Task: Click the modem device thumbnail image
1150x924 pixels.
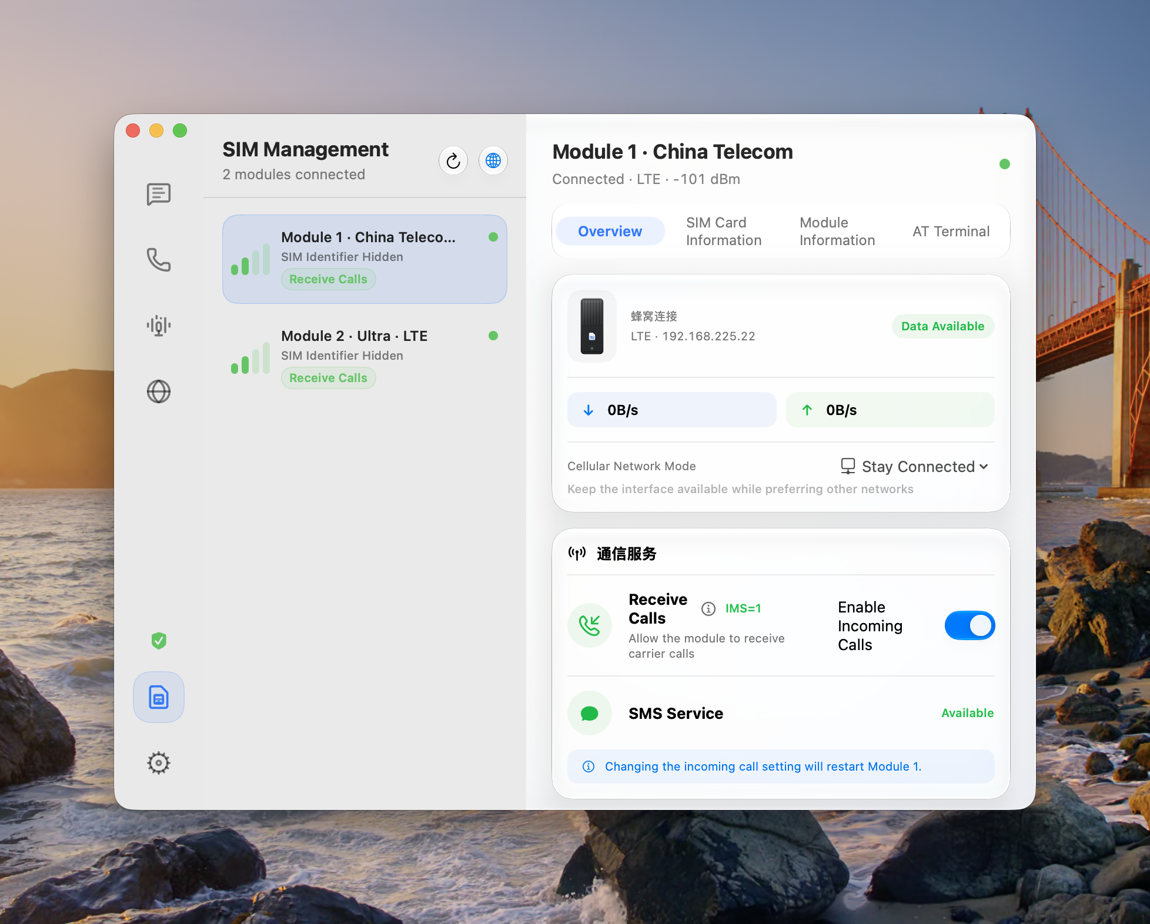Action: click(592, 326)
